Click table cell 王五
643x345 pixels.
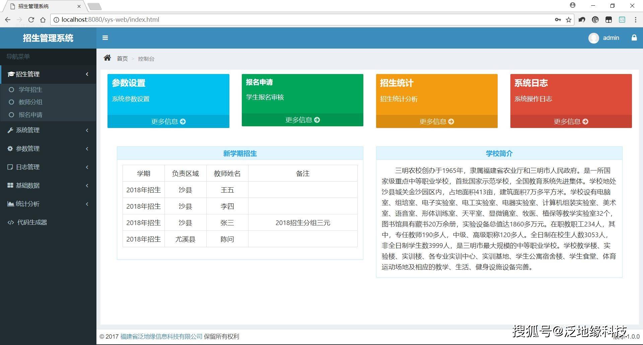227,190
